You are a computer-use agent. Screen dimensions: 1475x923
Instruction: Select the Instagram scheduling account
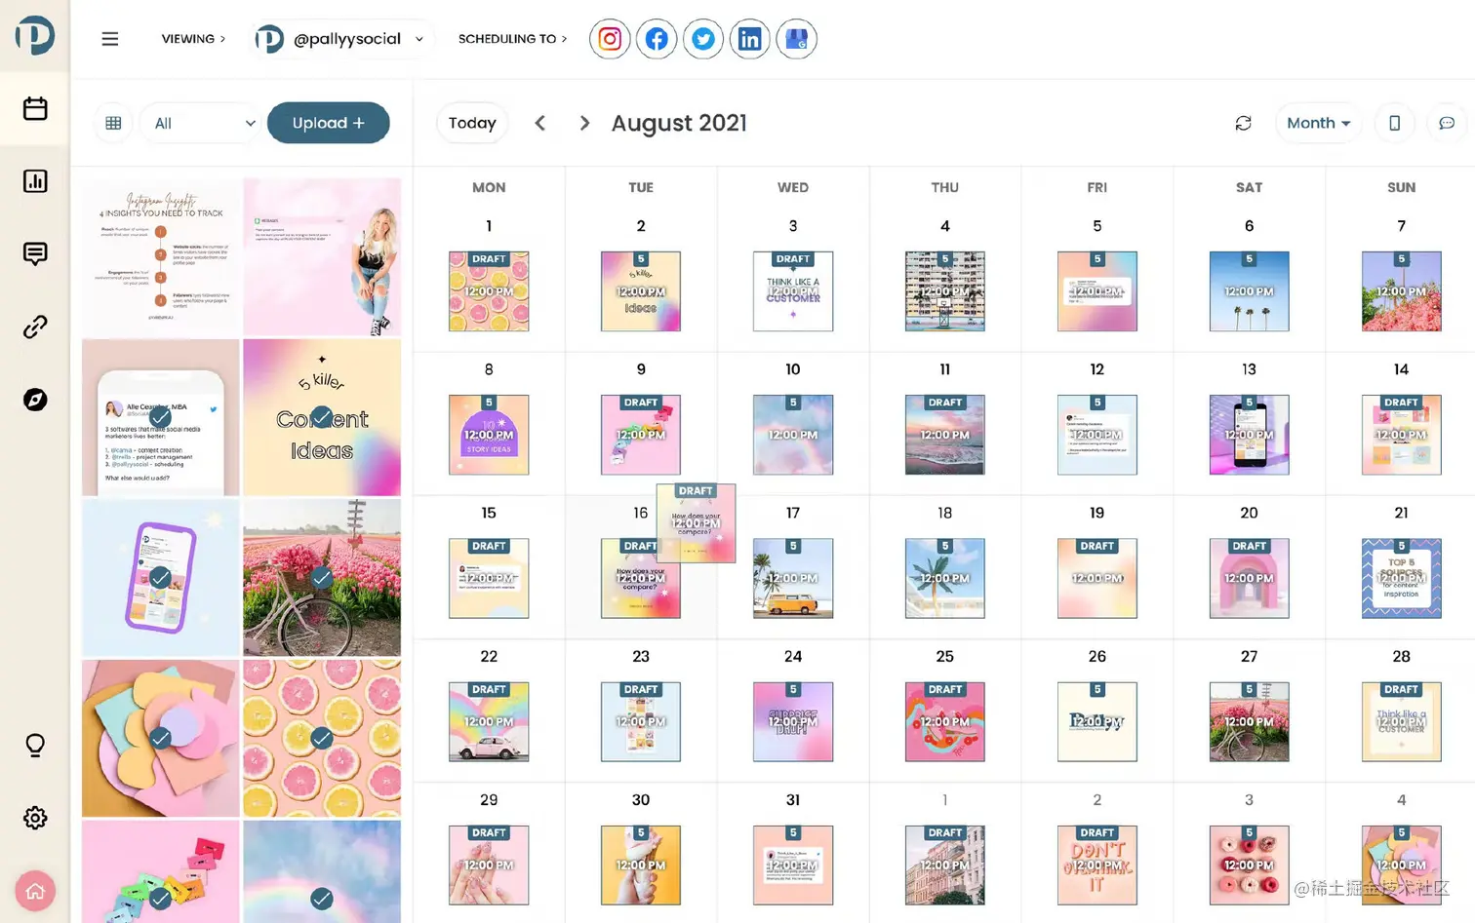(610, 39)
